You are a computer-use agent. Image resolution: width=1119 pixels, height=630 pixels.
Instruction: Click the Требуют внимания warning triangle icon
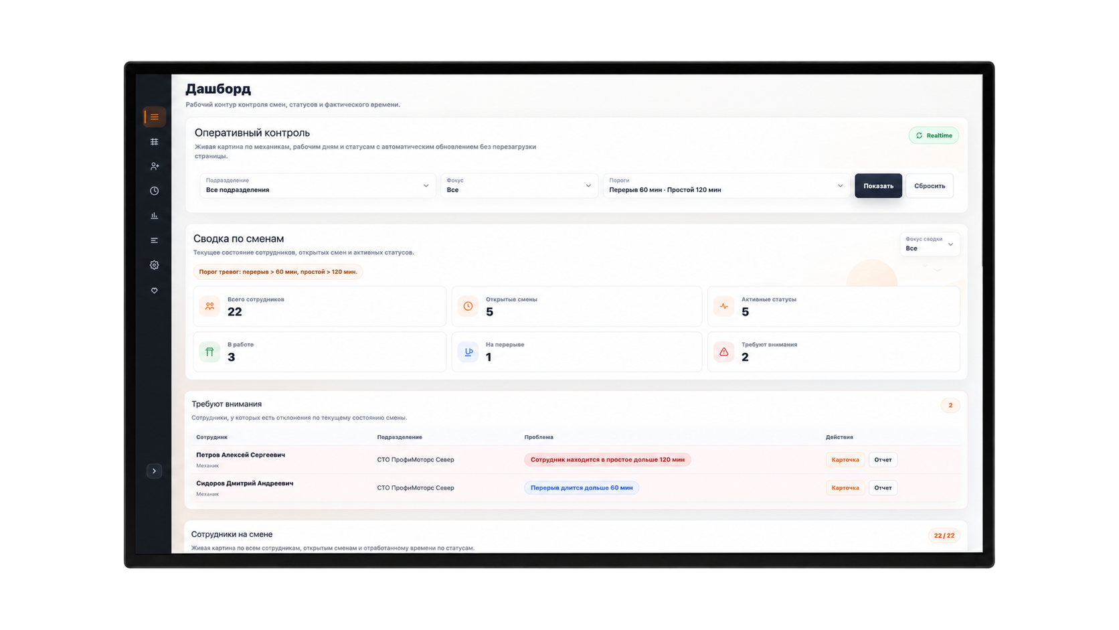pyautogui.click(x=723, y=351)
